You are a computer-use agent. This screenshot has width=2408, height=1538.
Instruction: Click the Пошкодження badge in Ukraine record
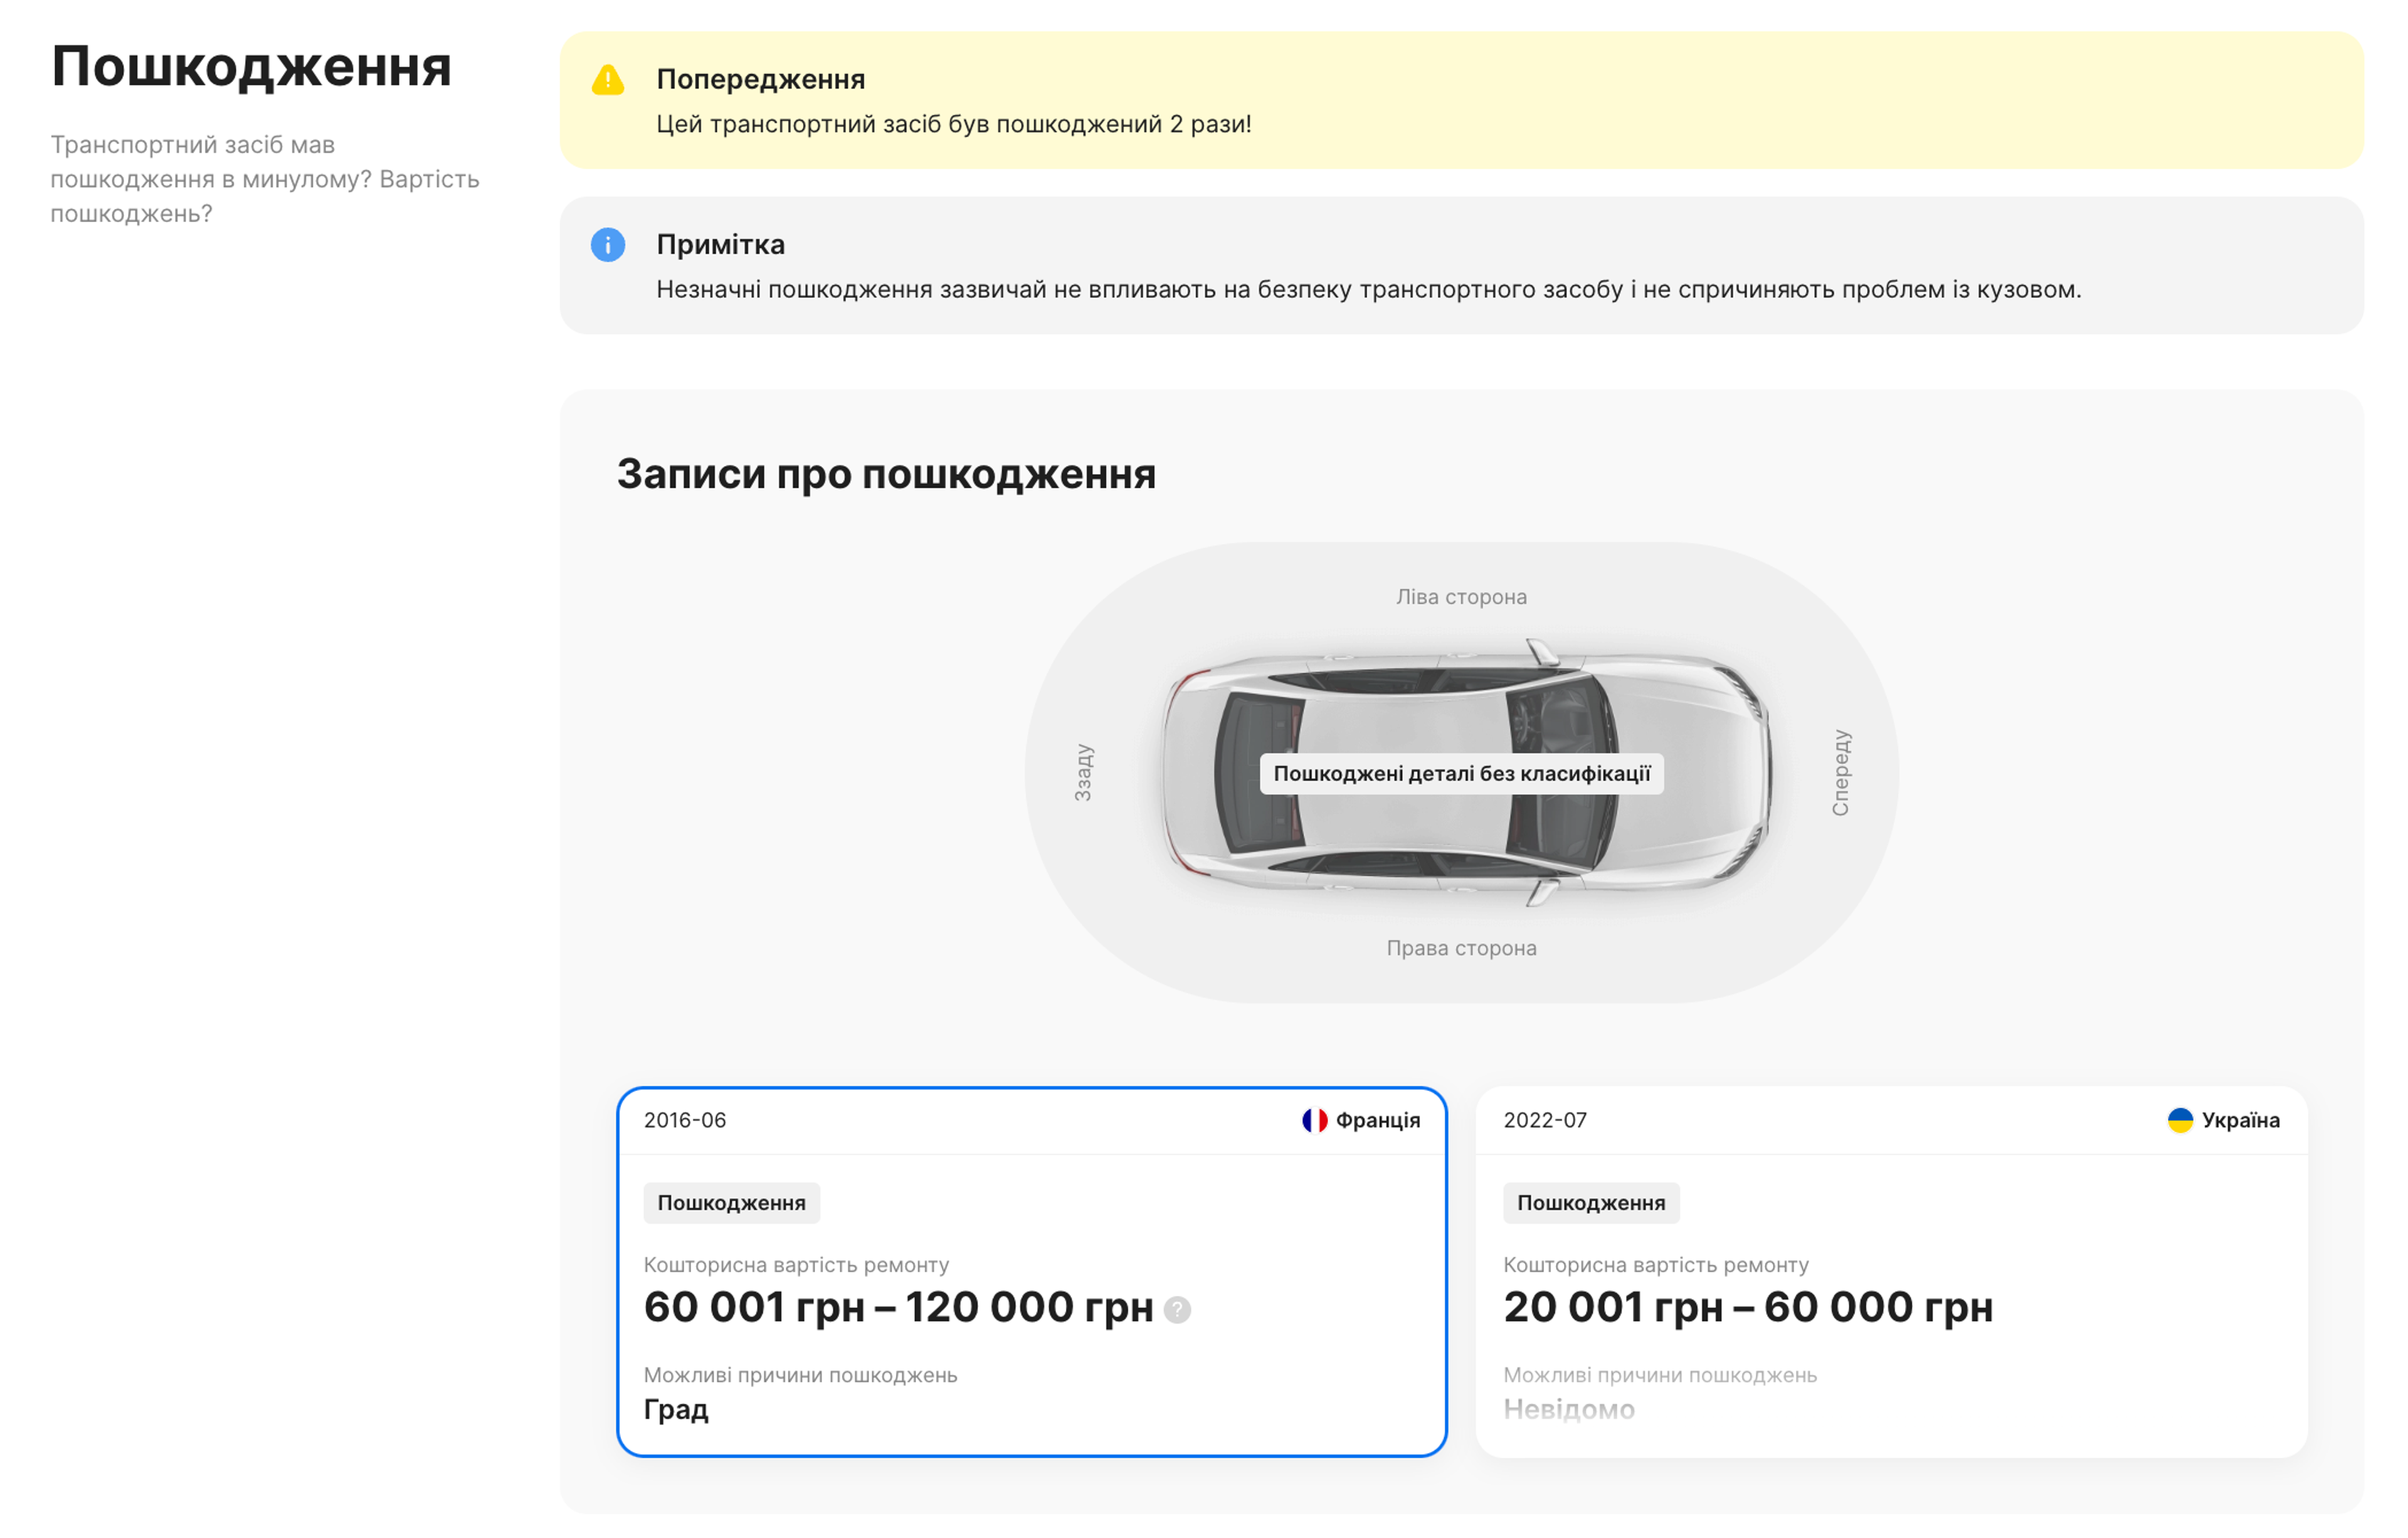click(x=1592, y=1204)
